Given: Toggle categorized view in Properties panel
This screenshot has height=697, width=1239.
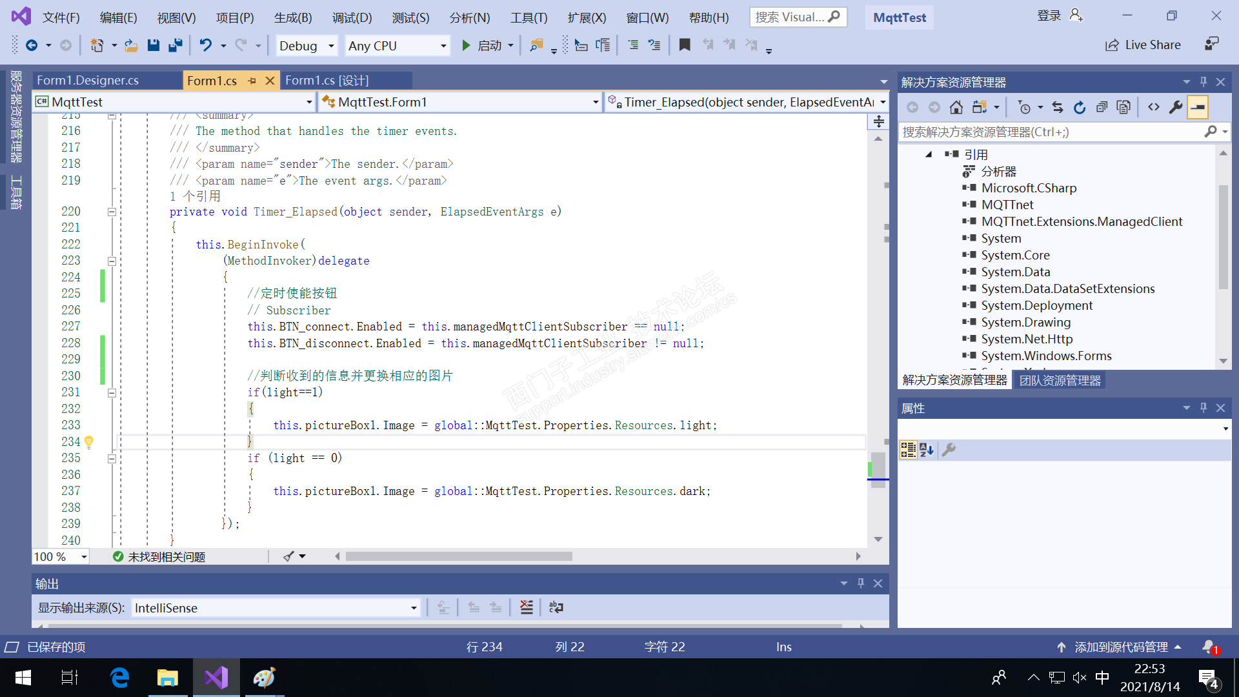Looking at the screenshot, I should point(908,450).
